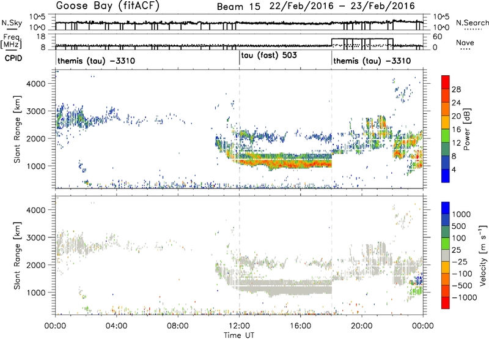Screen dimensions: 489x339
Task: Click the "08:00" time tick label
Action: (178, 326)
